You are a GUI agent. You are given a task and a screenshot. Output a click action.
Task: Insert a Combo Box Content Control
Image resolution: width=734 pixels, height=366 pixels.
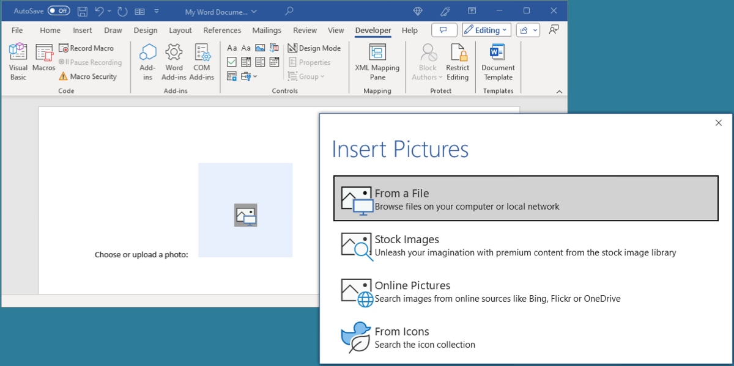coord(245,62)
